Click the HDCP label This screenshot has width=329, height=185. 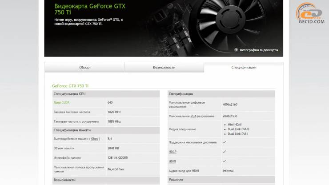point(173,152)
